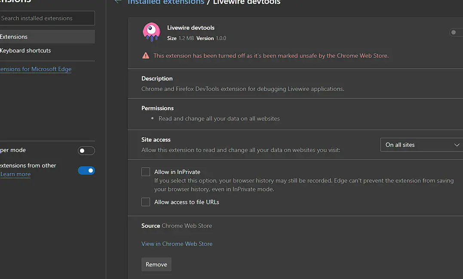Focus the Search installed extensions field

coord(47,18)
